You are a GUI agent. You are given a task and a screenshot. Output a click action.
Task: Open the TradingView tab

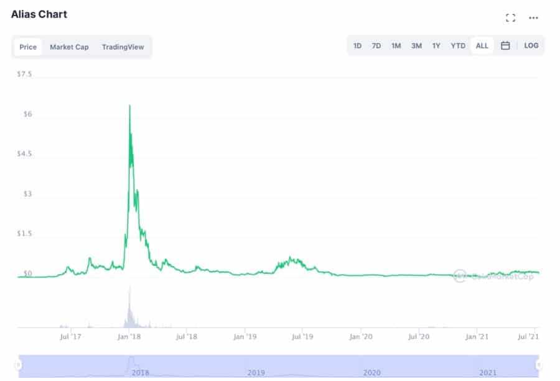pos(123,47)
